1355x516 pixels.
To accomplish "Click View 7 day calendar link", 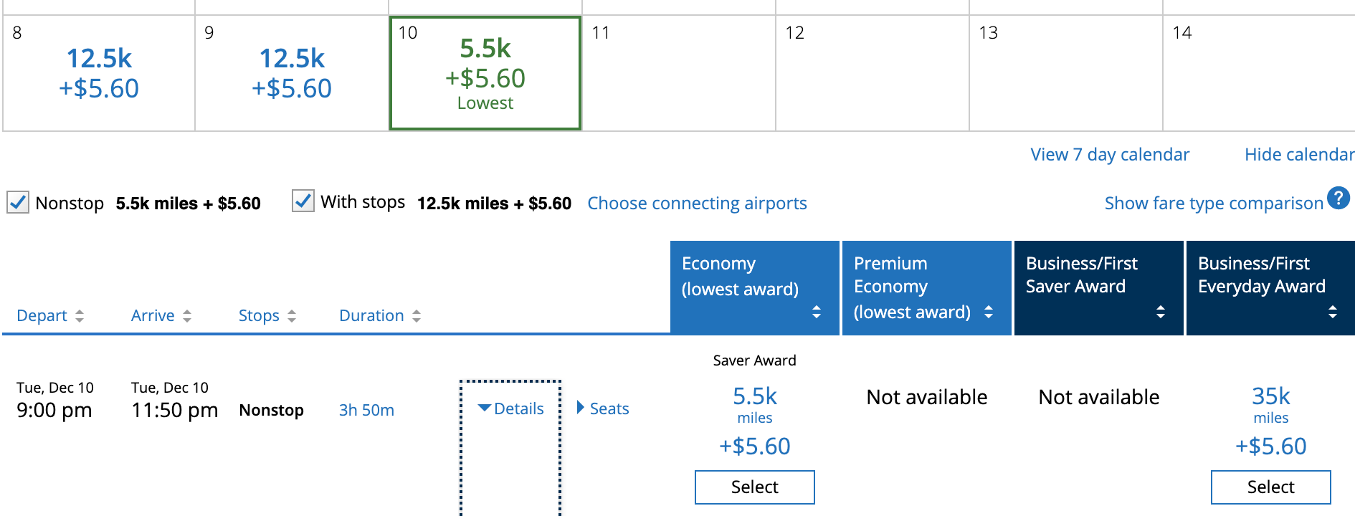I will pyautogui.click(x=1109, y=155).
